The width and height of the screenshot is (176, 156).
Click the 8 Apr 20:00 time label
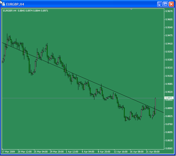[104, 152]
